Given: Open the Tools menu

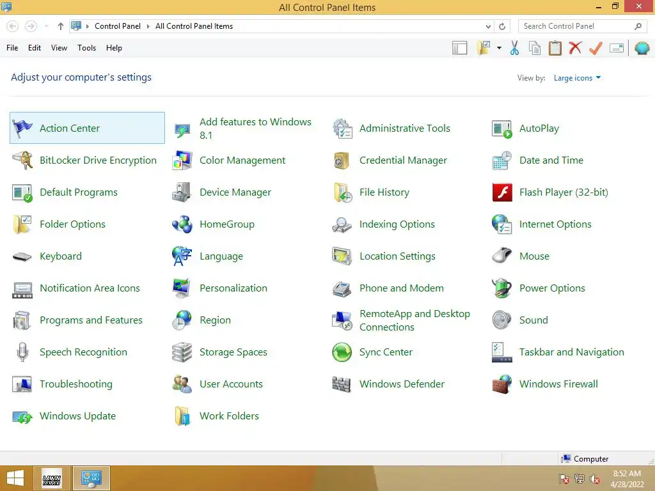Looking at the screenshot, I should [86, 48].
